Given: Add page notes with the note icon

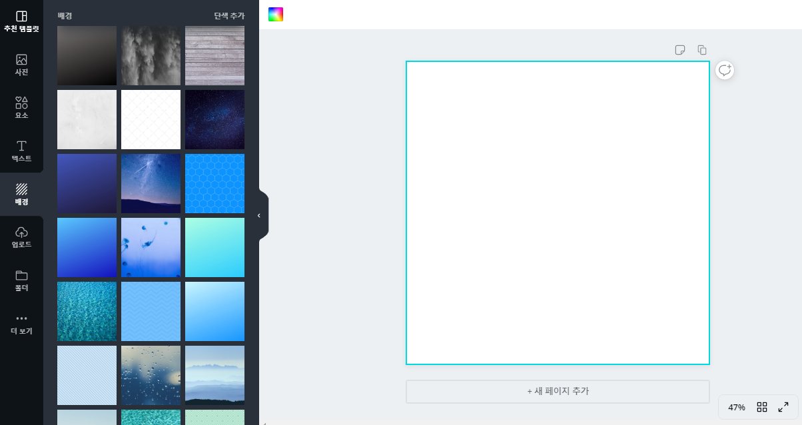Looking at the screenshot, I should pyautogui.click(x=680, y=50).
